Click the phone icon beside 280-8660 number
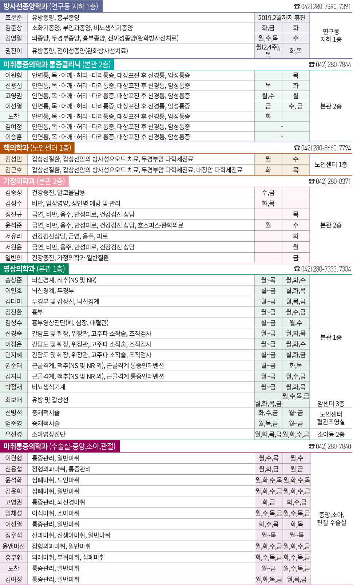 pos(297,148)
